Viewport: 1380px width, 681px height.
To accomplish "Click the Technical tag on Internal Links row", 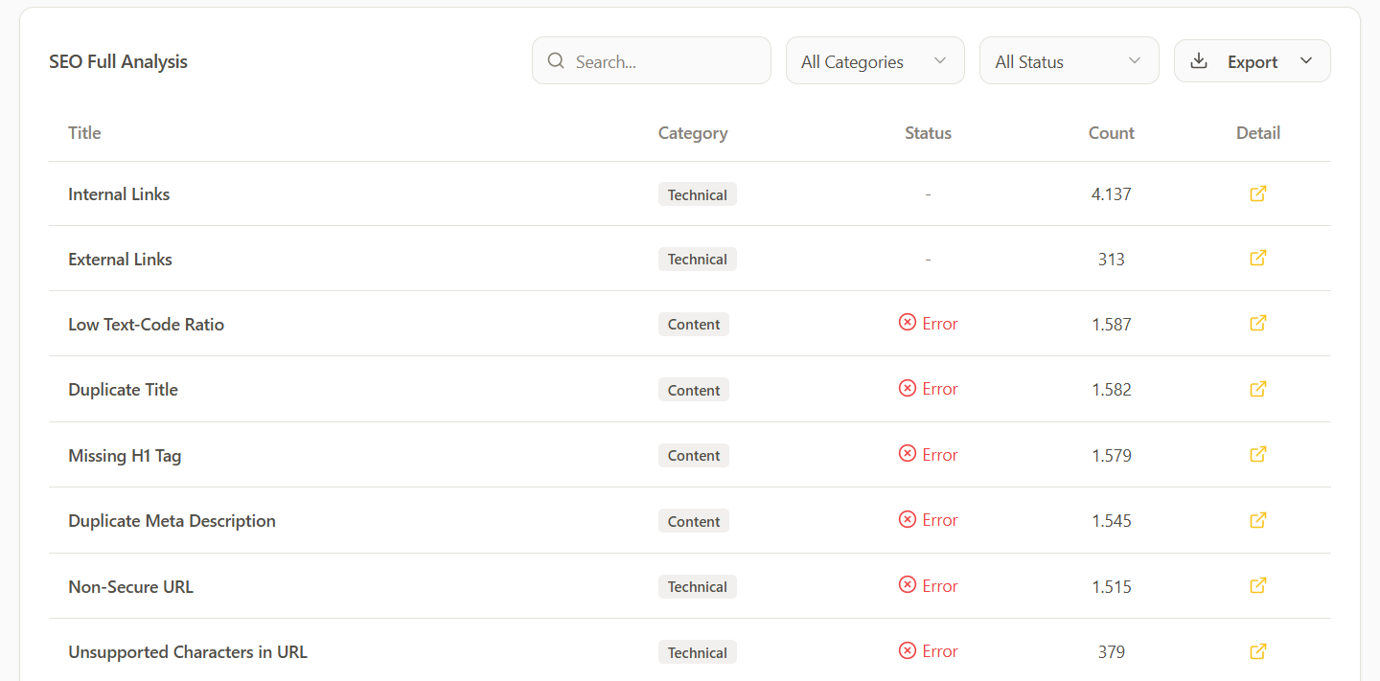I will [697, 194].
